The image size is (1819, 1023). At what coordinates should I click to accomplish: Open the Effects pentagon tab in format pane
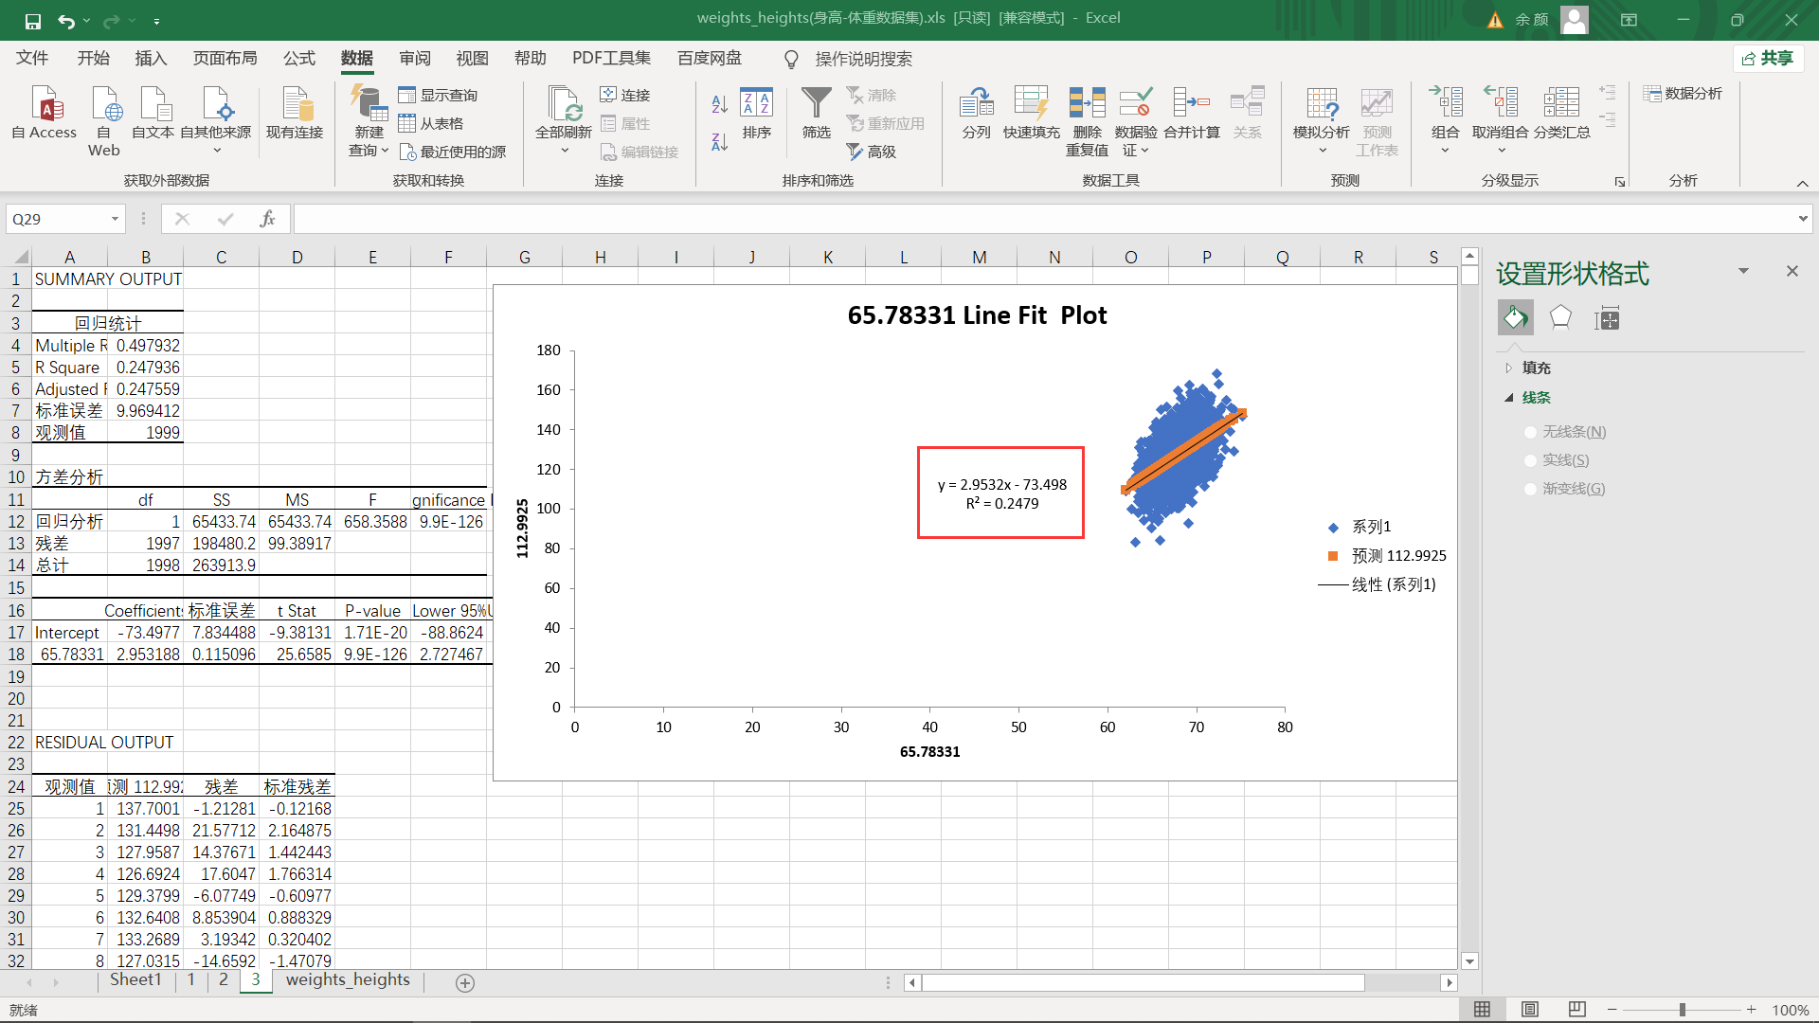1560,318
